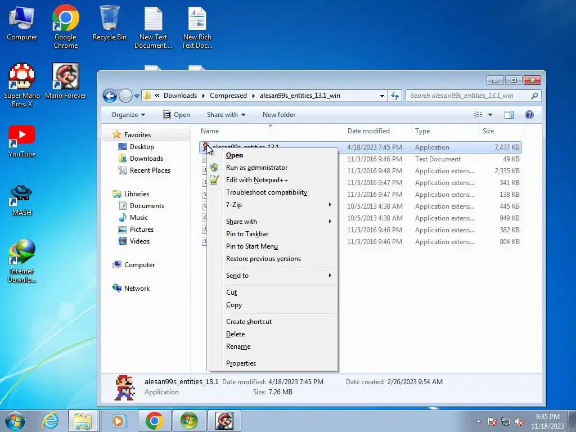Click the Explorer Forward arrow button
The image size is (576, 432).
coord(125,96)
